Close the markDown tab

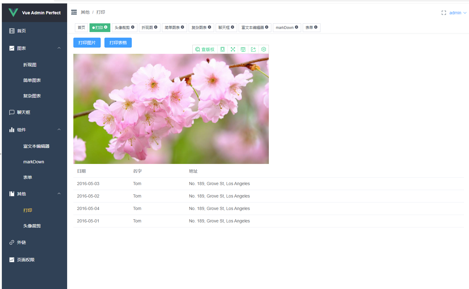point(297,27)
